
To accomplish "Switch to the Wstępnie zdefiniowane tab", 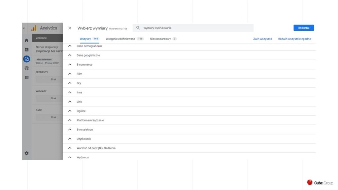I will (x=124, y=39).
